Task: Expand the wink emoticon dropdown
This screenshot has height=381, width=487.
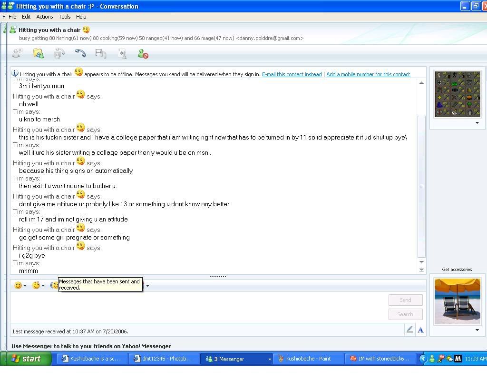Action: [x=38, y=285]
